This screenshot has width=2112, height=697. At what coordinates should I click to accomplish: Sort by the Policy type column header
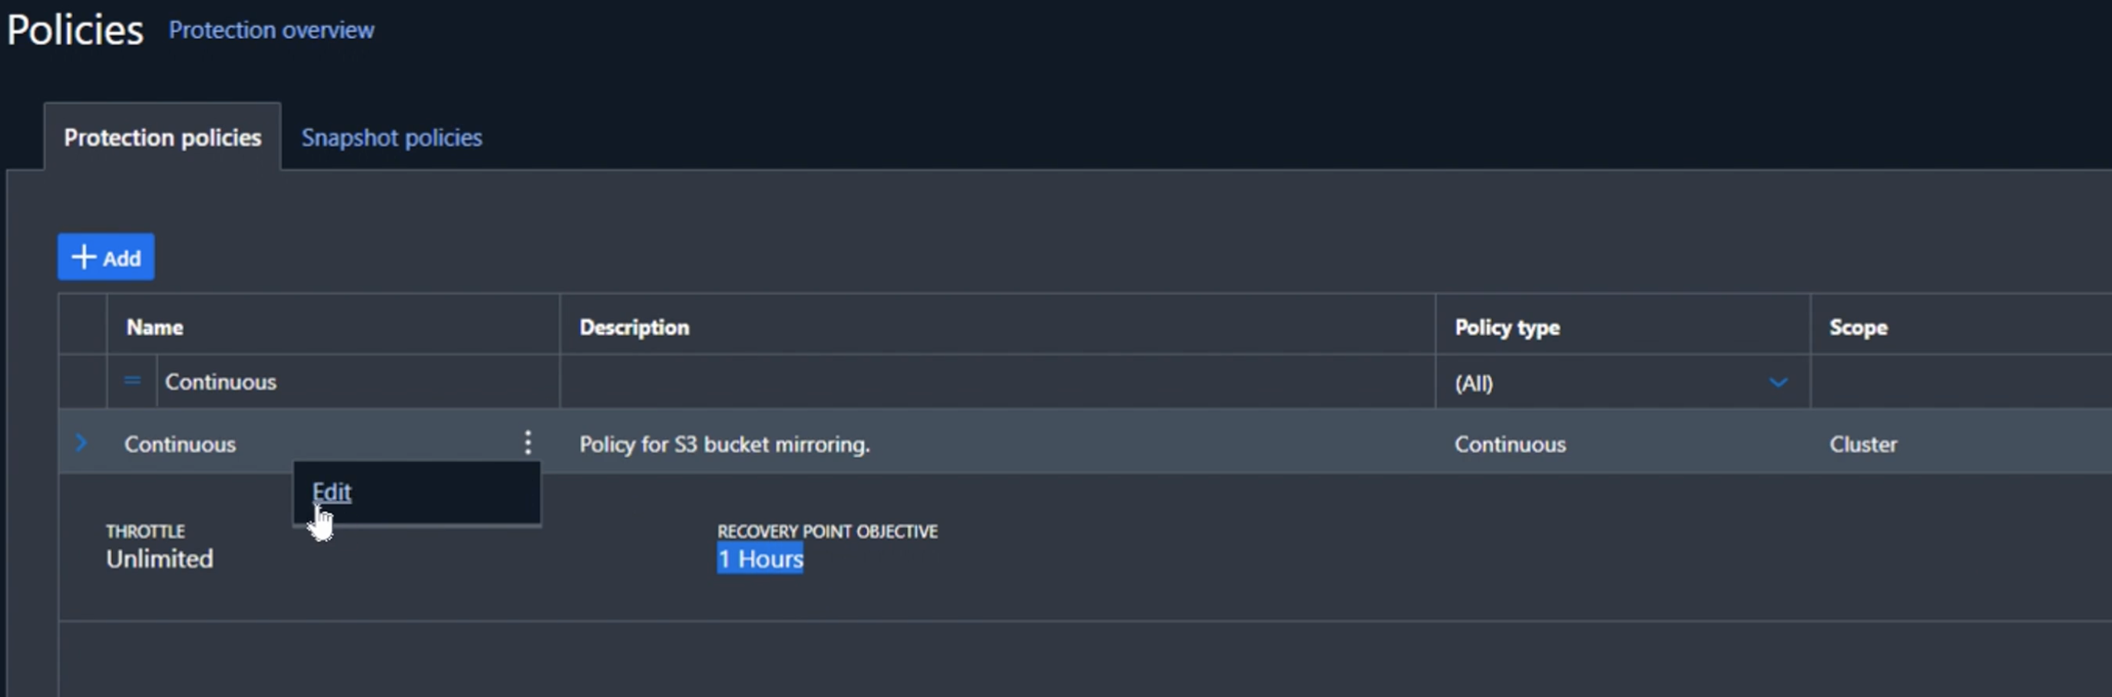1506,328
